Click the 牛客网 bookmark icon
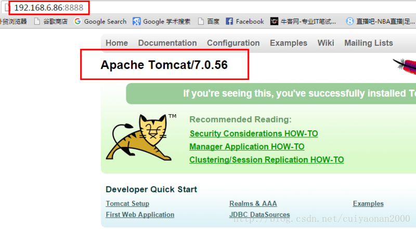 (274, 21)
